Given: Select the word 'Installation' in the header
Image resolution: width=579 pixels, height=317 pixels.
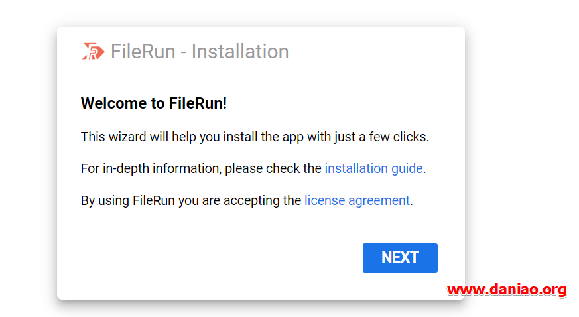Looking at the screenshot, I should [x=240, y=51].
